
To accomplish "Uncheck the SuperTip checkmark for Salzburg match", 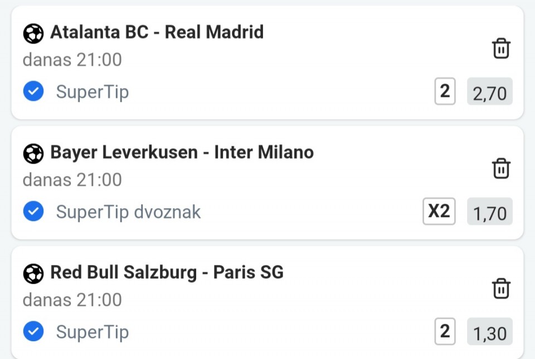I will pyautogui.click(x=33, y=331).
